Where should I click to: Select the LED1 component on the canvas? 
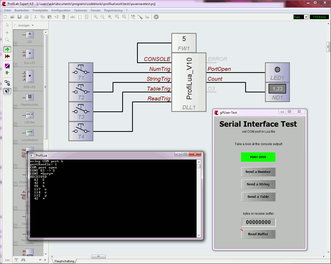click(277, 72)
